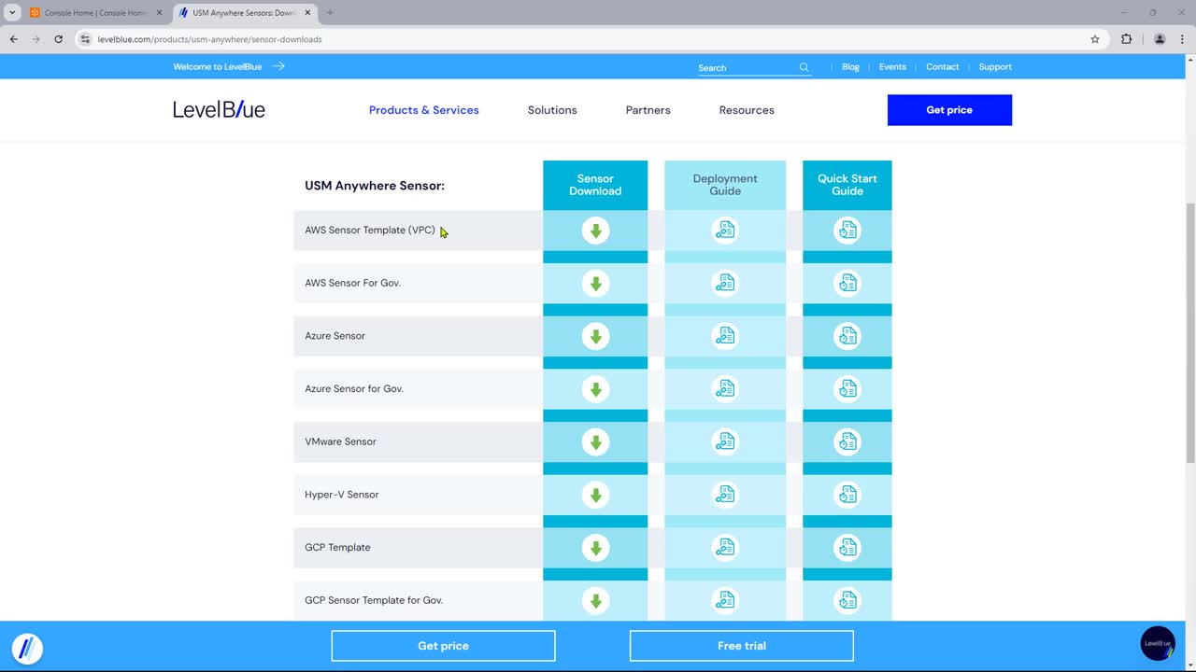Click the search magnifier icon
The height and width of the screenshot is (672, 1196).
(x=804, y=67)
